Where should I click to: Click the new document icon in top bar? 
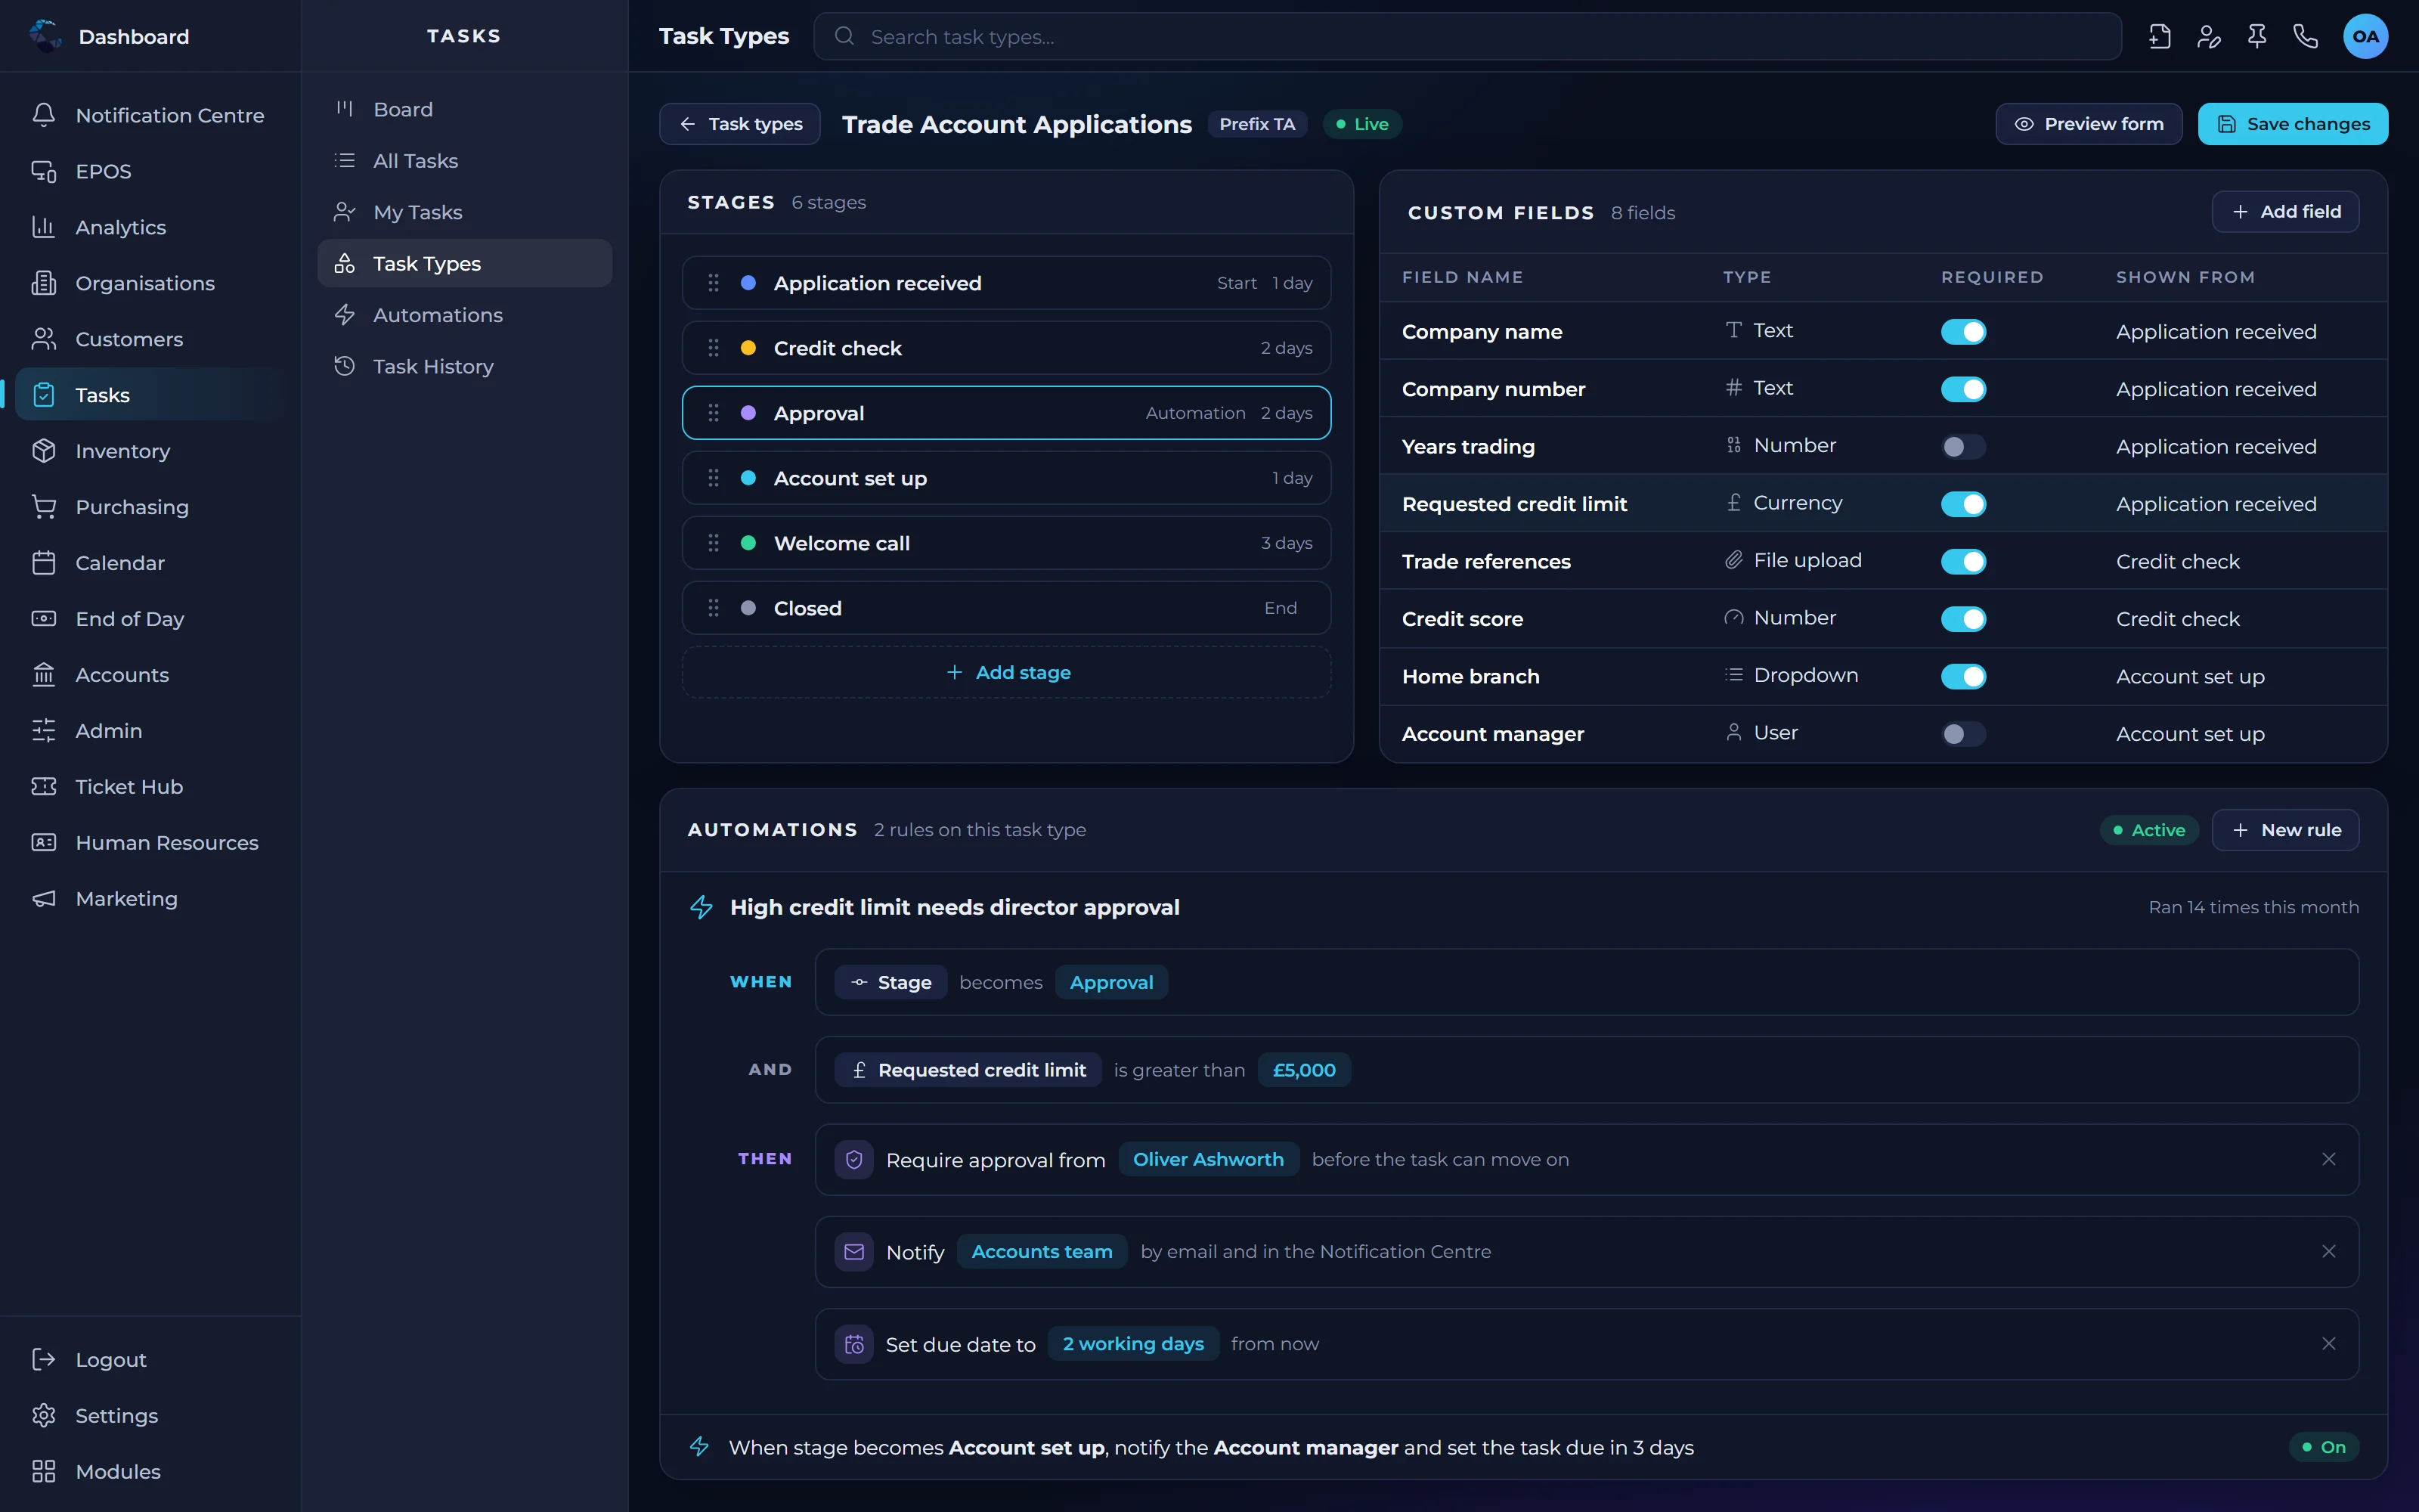coord(2159,37)
